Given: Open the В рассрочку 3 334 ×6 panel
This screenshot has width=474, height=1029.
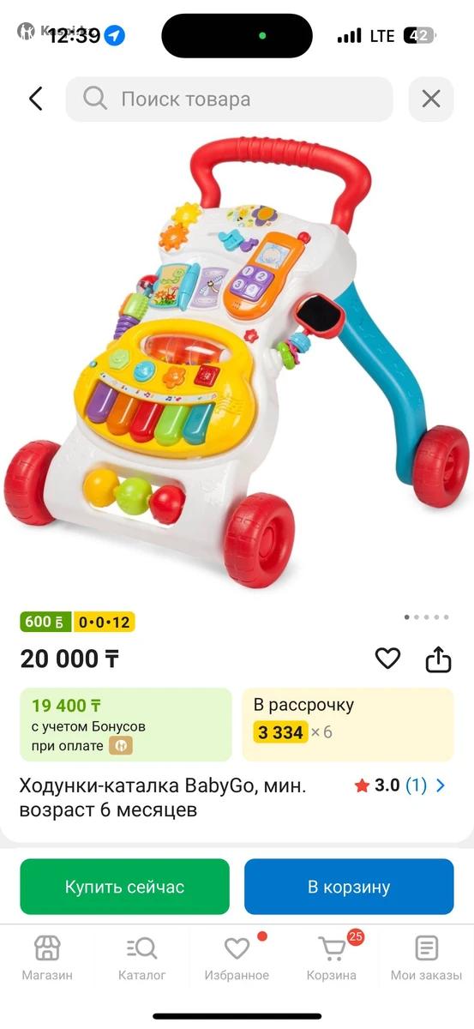Looking at the screenshot, I should coord(348,725).
